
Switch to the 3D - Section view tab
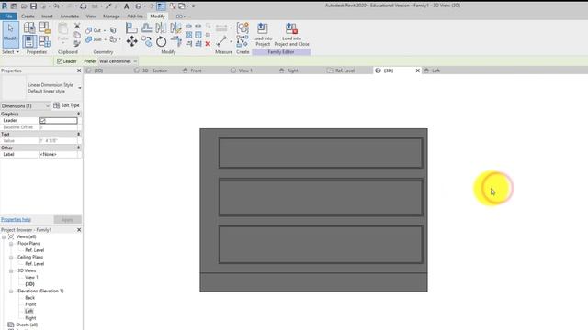tap(154, 71)
